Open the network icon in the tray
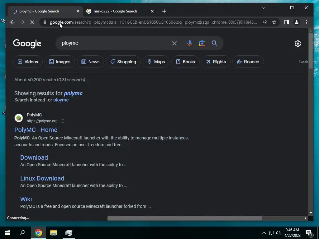 click(x=271, y=233)
